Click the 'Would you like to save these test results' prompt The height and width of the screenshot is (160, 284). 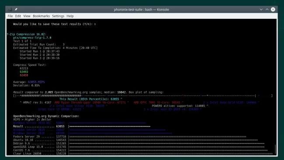coord(54,24)
